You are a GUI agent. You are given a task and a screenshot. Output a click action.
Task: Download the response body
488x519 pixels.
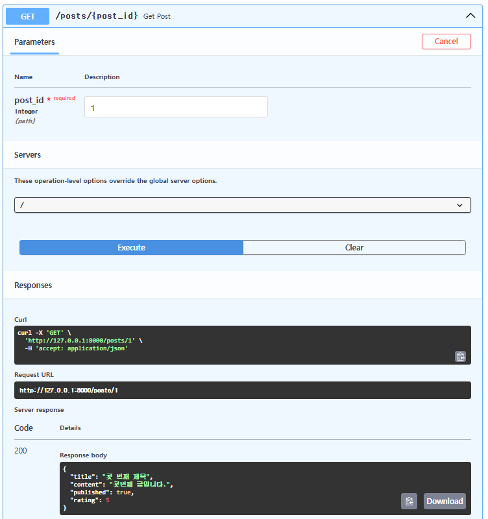[445, 501]
